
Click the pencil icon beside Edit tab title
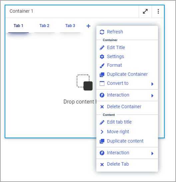(102, 122)
